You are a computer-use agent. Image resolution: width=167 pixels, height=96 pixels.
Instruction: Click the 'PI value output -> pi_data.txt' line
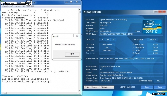[37, 71]
